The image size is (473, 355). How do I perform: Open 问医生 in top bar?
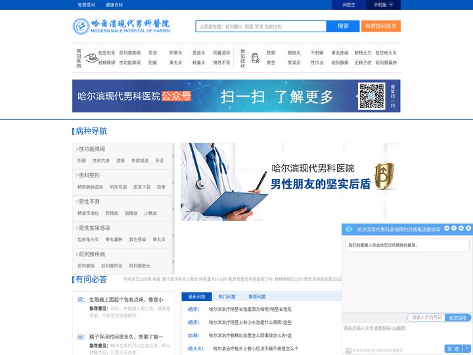click(349, 5)
